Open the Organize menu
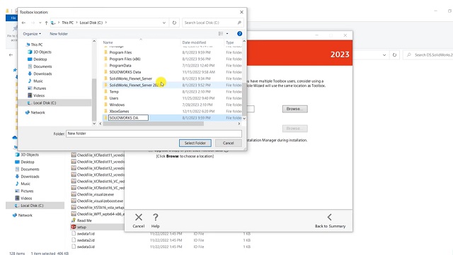 [x=32, y=34]
